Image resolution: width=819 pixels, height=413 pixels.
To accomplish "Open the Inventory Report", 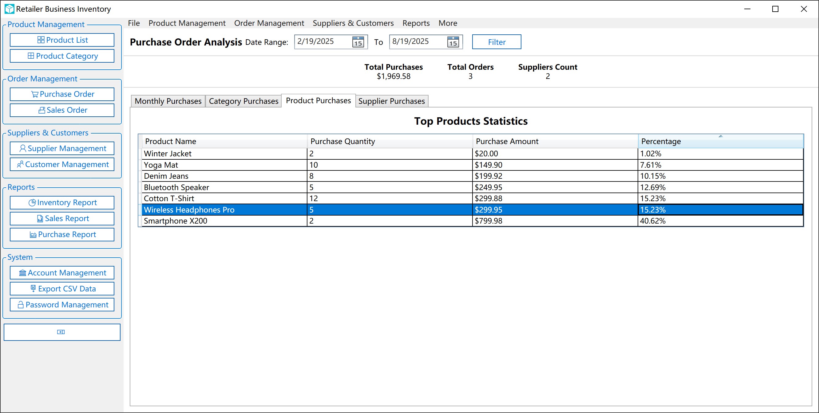I will pyautogui.click(x=62, y=202).
